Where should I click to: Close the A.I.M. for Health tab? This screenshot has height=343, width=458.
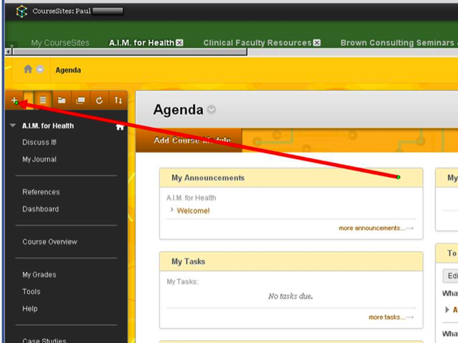point(179,43)
